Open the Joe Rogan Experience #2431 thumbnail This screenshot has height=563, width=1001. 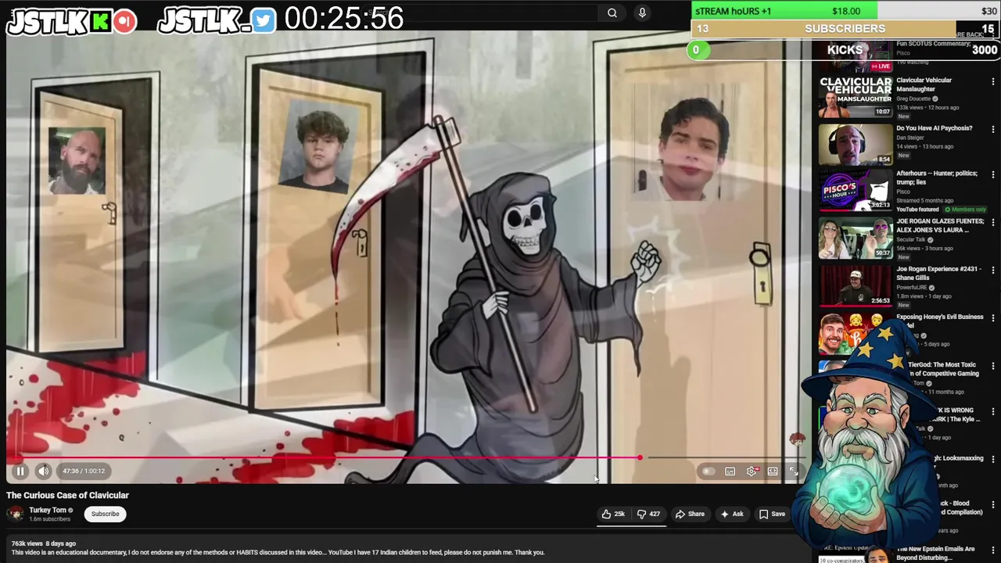coord(856,285)
